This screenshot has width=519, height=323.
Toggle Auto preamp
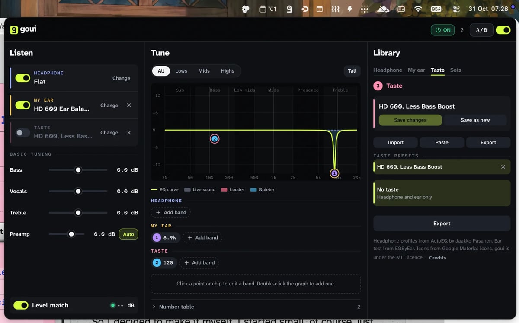[128, 234]
